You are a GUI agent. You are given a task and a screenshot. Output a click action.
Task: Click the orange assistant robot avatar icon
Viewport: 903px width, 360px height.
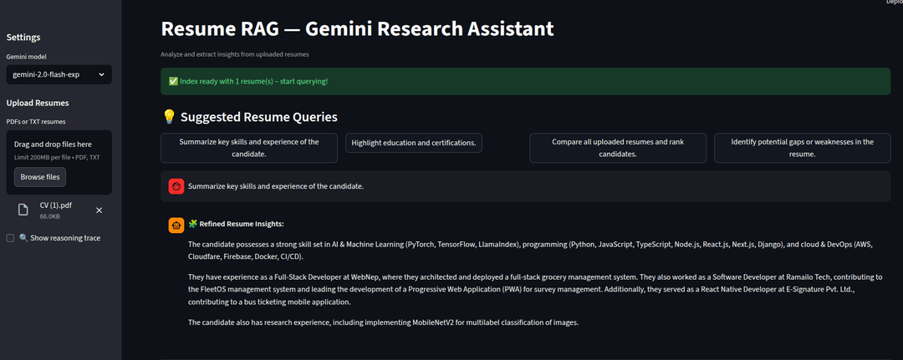coord(176,225)
